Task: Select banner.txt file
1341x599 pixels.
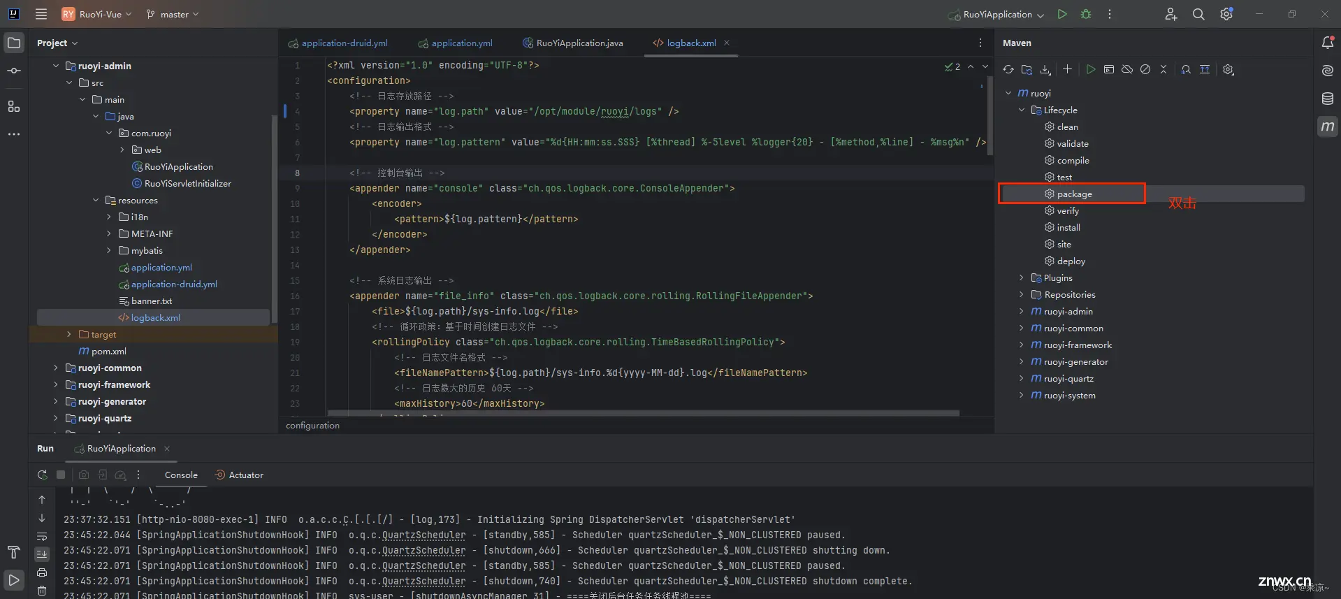Action: 153,301
